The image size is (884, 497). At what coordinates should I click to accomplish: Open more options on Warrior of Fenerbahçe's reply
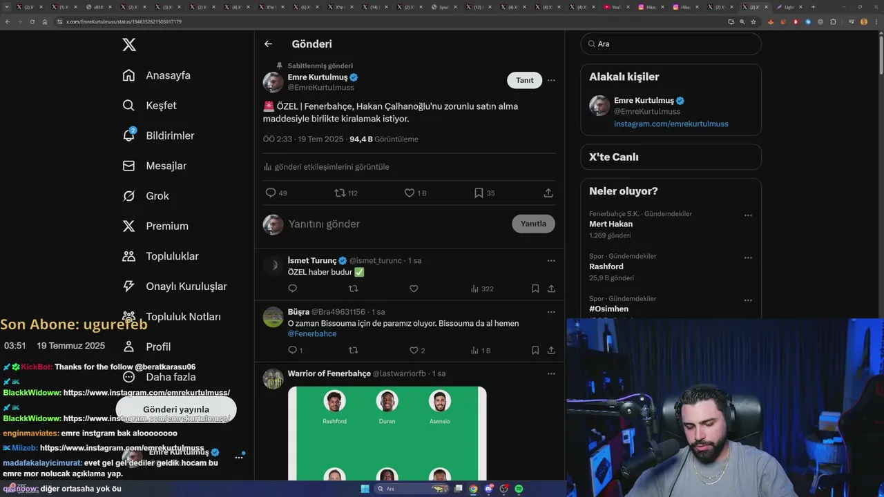point(551,373)
